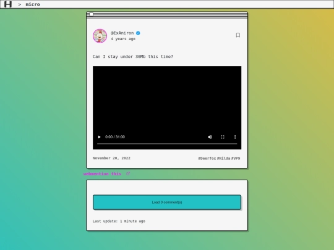Click the 4 years ago timestamp
The width and height of the screenshot is (334, 250).
pos(123,39)
